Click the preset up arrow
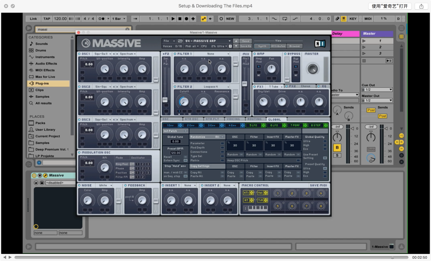Image resolution: width=431 pixels, height=261 pixels. tap(236, 41)
